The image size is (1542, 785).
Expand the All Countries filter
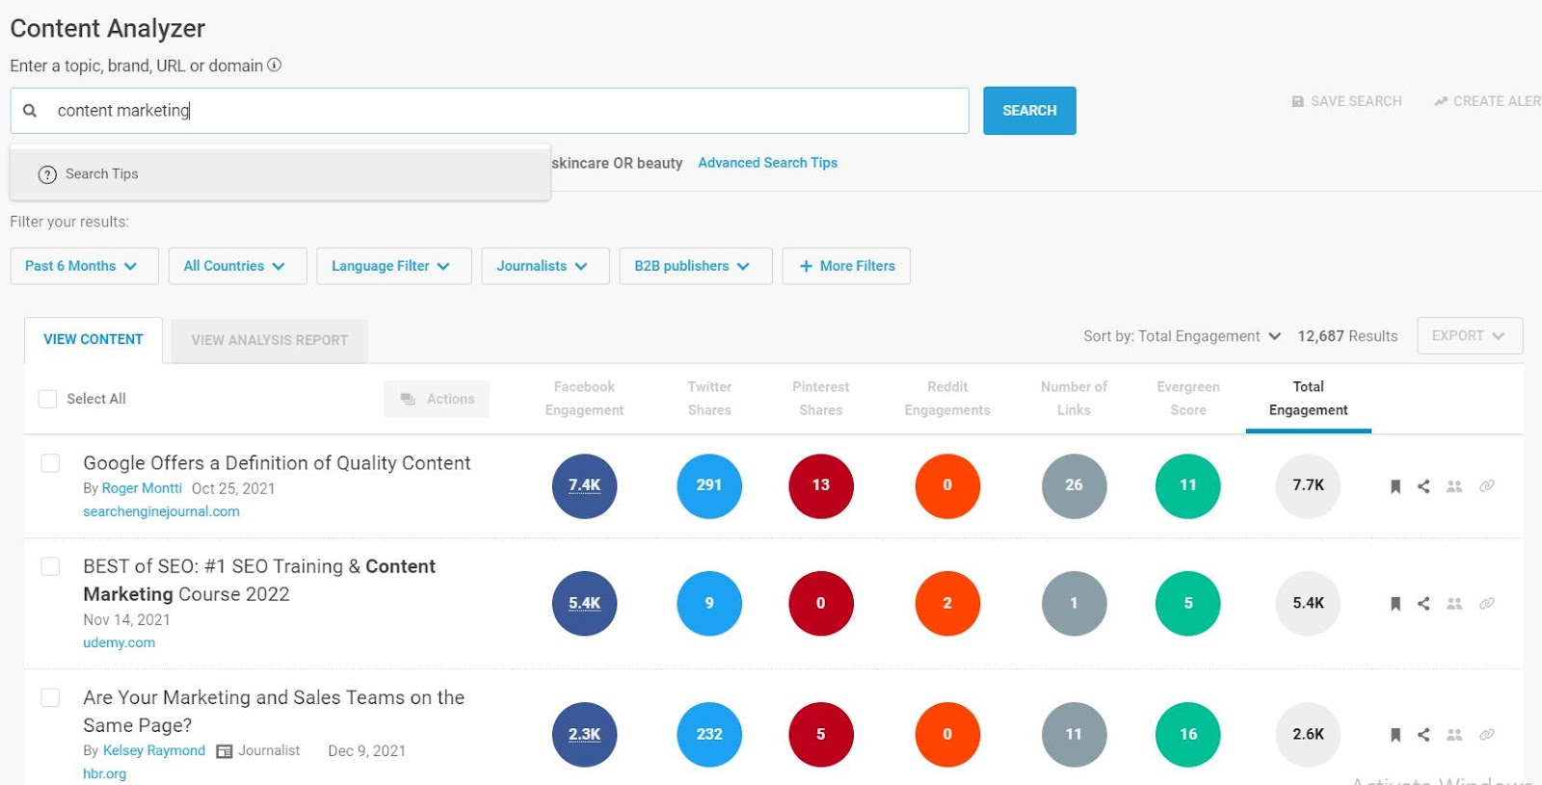point(237,266)
